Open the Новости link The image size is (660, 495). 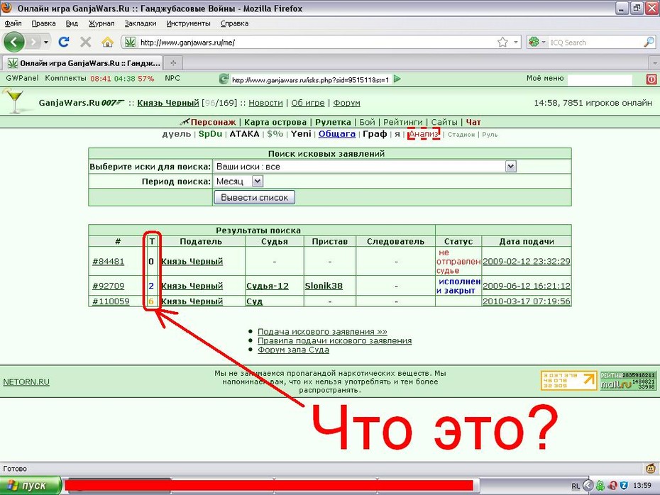265,103
